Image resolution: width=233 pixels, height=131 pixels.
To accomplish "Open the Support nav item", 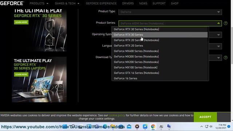I will (x=159, y=3).
